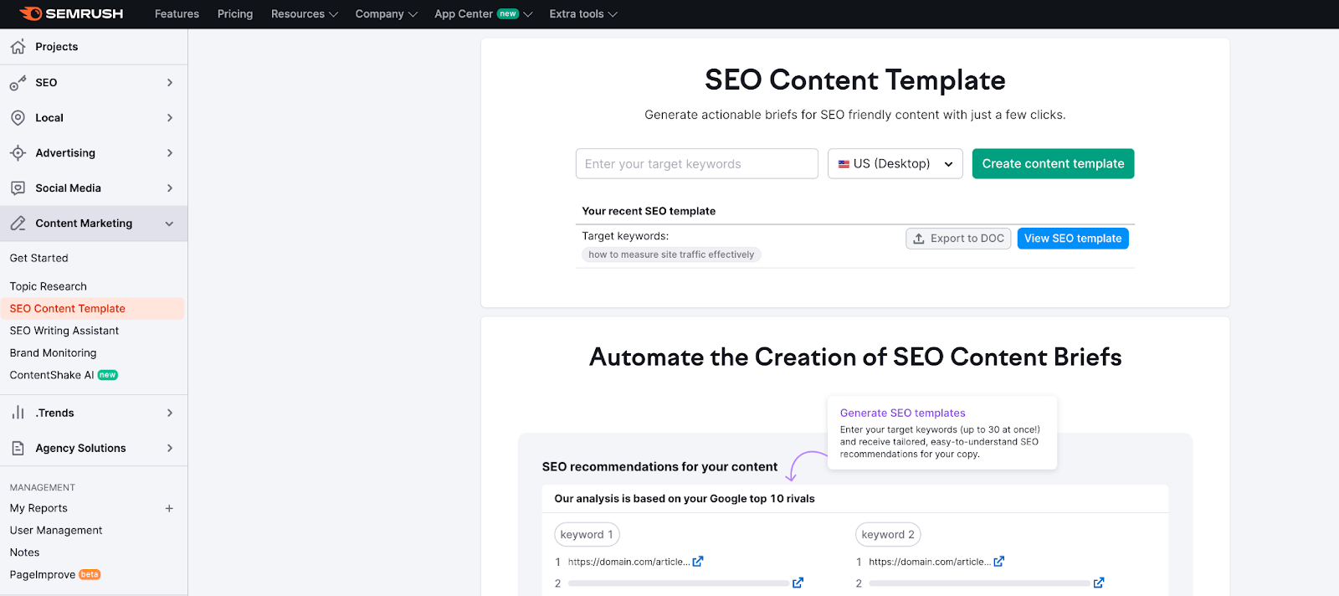This screenshot has width=1339, height=596.
Task: Go to Features in top navigation
Action: [x=177, y=14]
